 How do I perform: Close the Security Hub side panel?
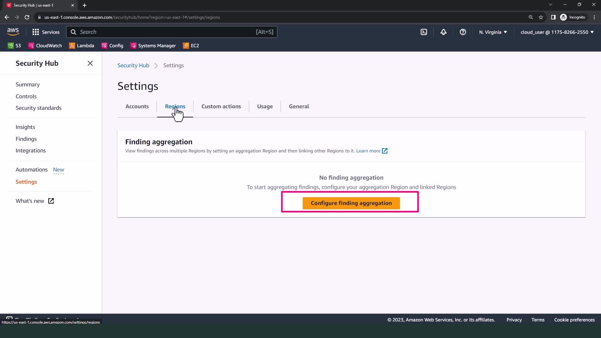click(90, 63)
